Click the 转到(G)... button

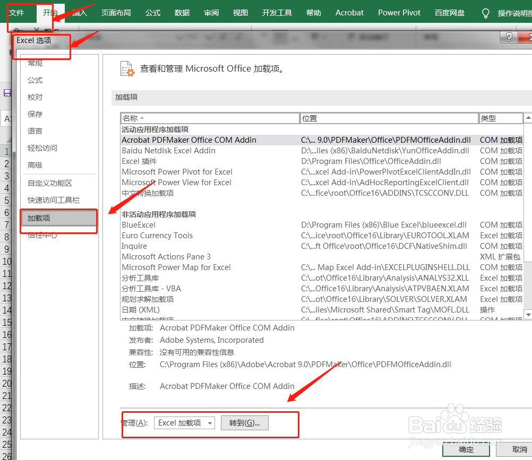(244, 423)
